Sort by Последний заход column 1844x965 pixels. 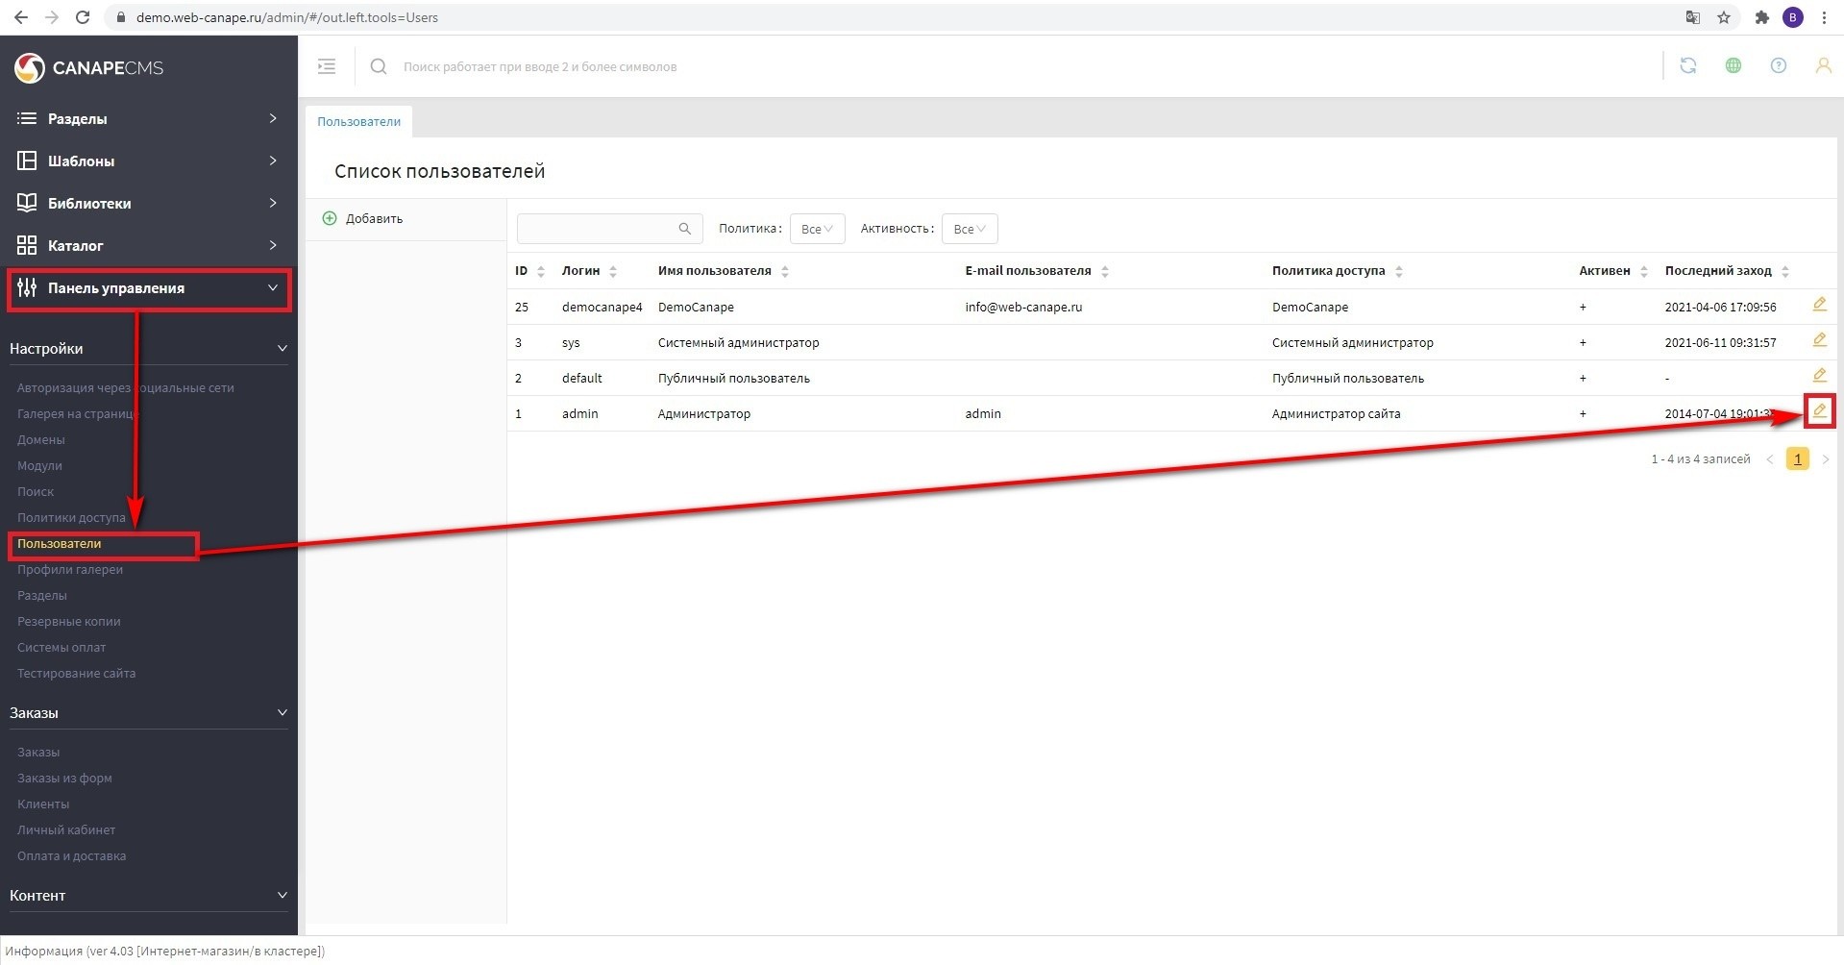tap(1726, 271)
